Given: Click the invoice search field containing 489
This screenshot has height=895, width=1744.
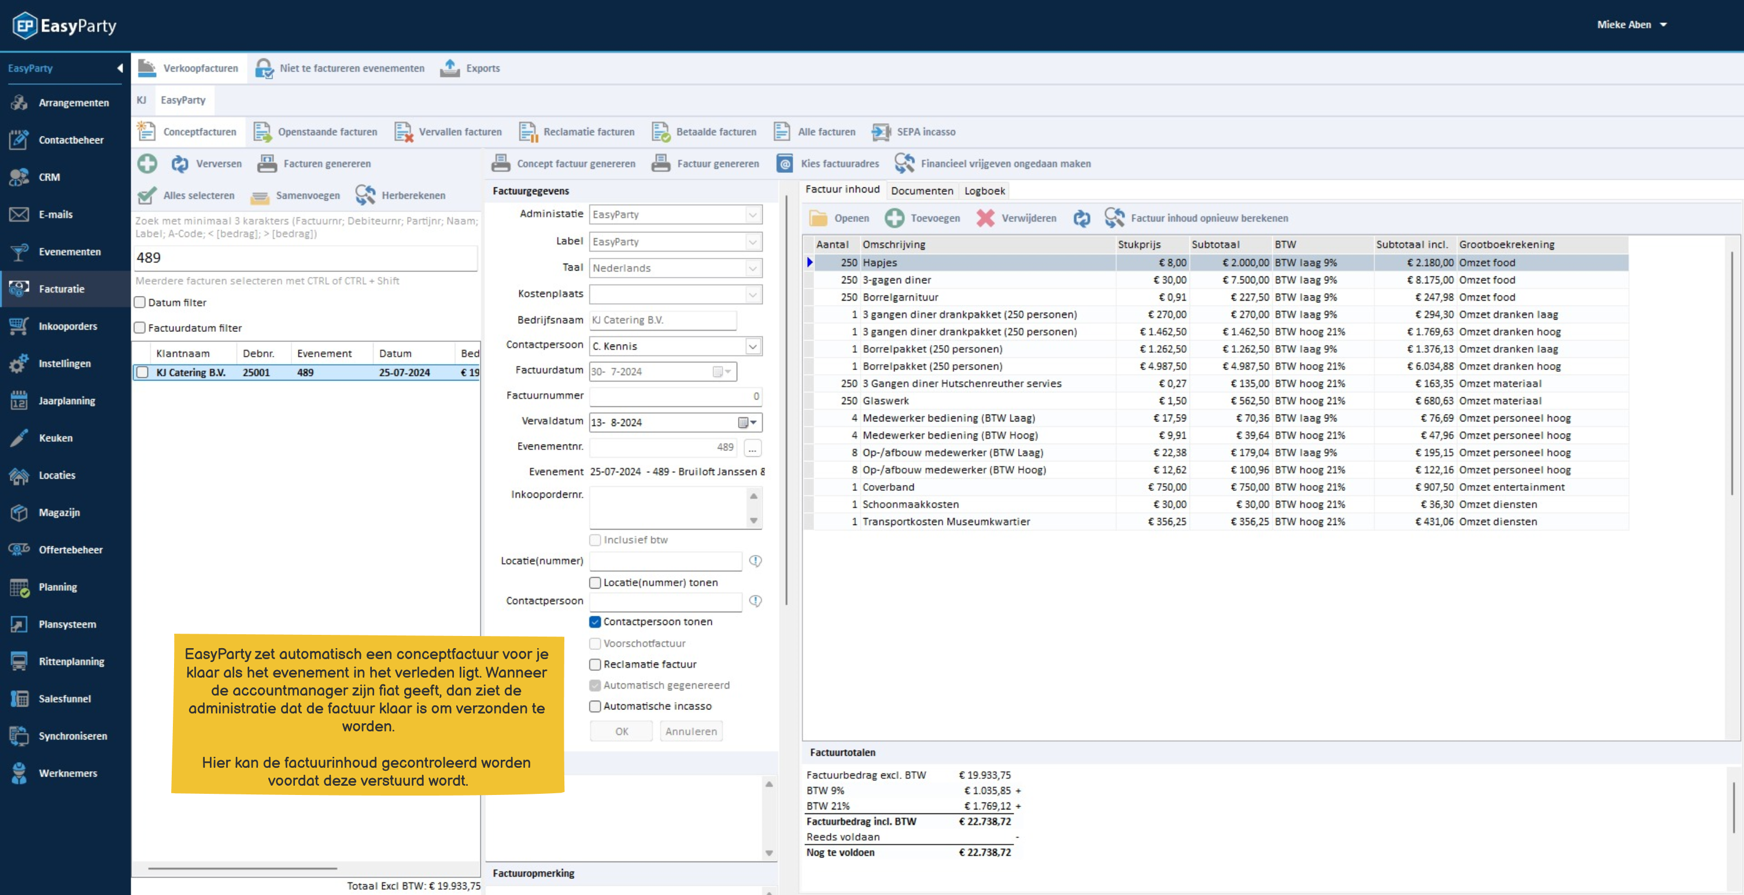Looking at the screenshot, I should click(305, 258).
